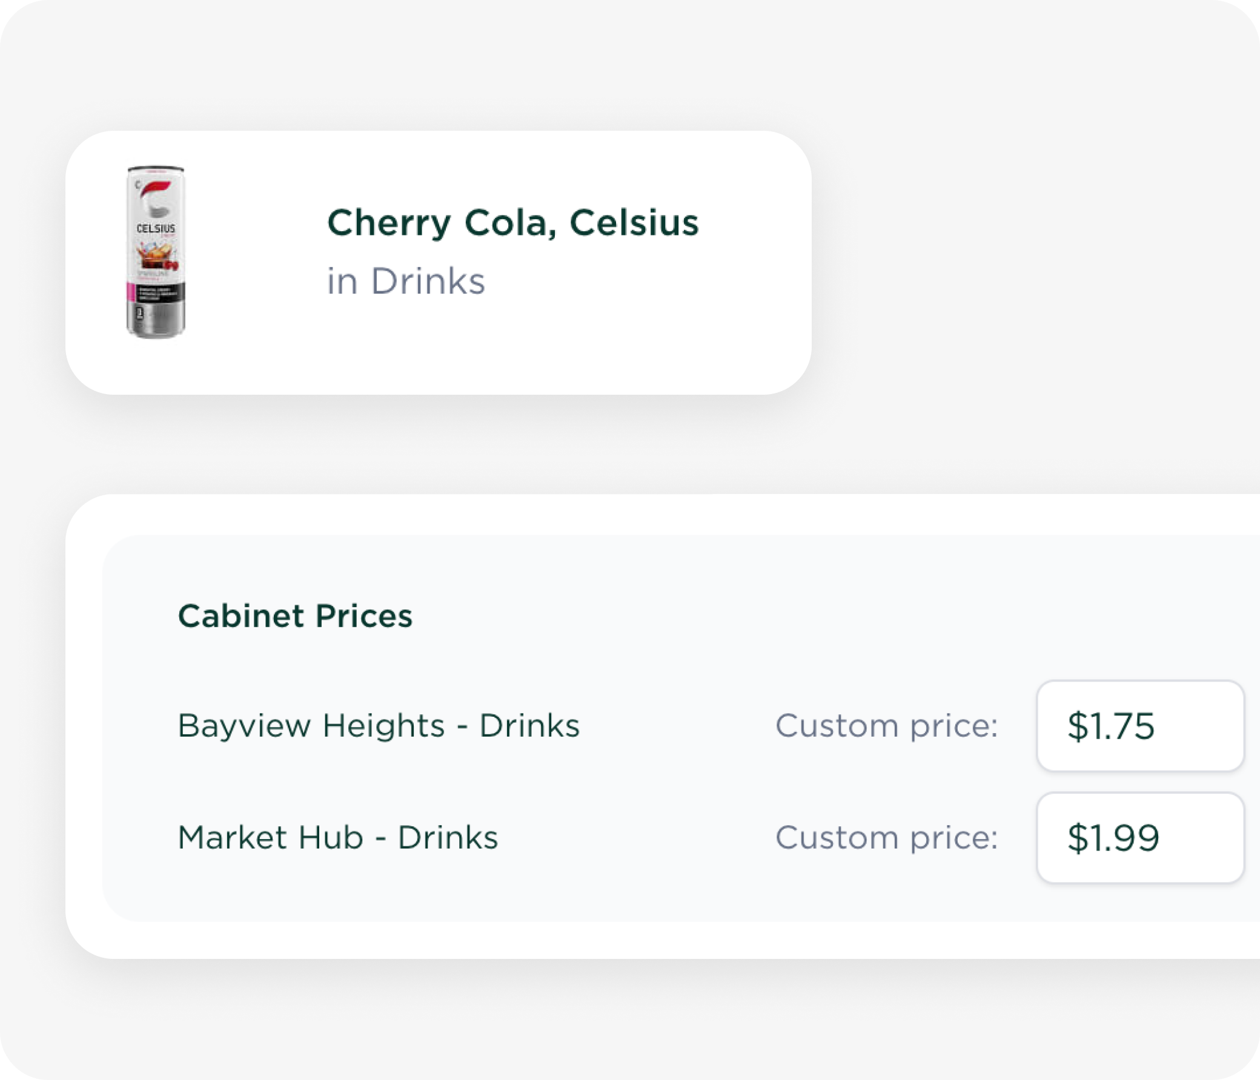Focus the $1.75 custom price field

[1140, 726]
